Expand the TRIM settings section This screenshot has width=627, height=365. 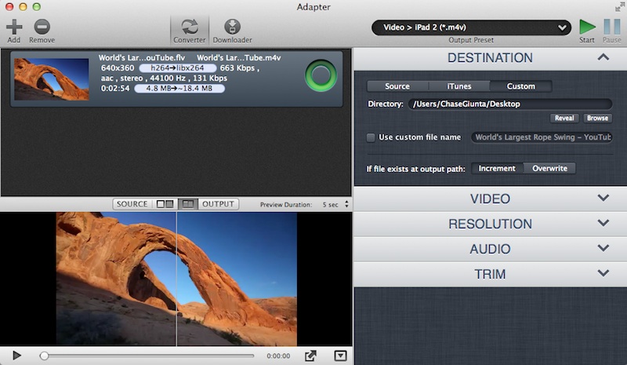tap(490, 274)
